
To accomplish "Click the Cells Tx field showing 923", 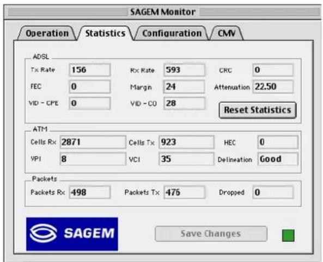I will tap(186, 142).
